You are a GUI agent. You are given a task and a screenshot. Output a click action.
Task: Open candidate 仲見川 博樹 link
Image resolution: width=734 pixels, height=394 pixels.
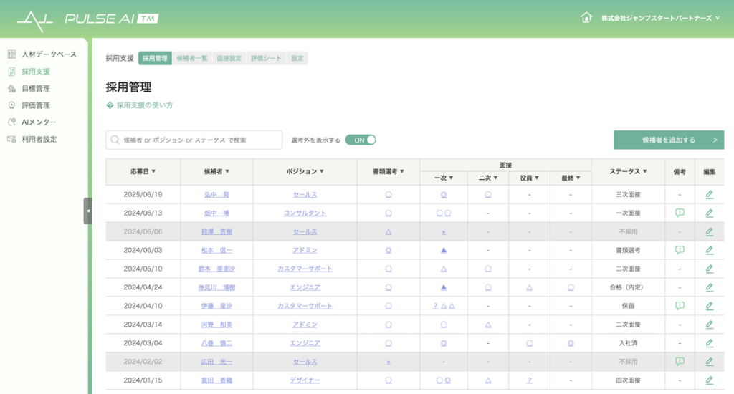coord(216,287)
